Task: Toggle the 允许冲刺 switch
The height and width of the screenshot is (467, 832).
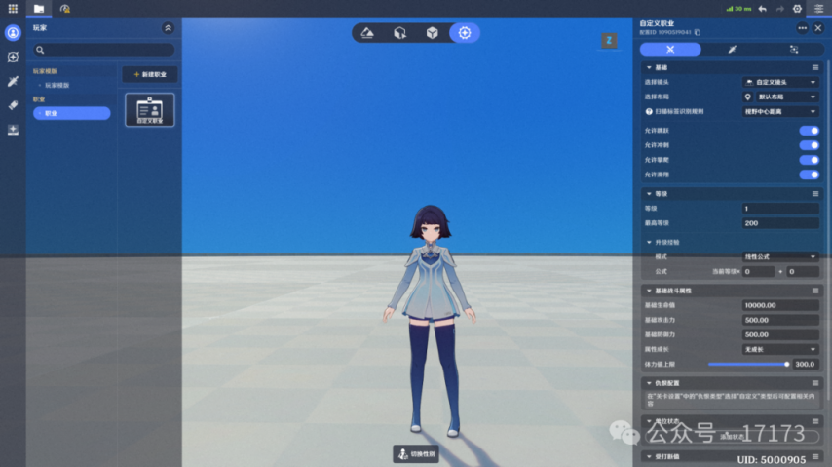Action: click(809, 144)
